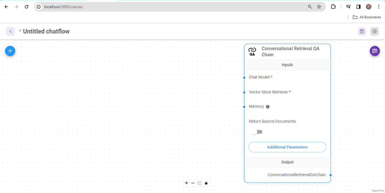Open the chat message panel
The width and height of the screenshot is (385, 193).
(375, 51)
